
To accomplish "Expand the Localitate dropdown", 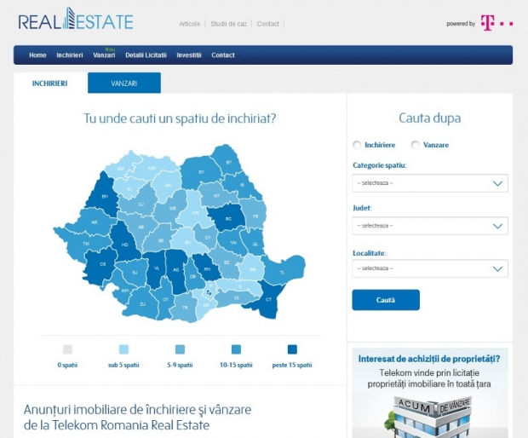I will tap(430, 268).
